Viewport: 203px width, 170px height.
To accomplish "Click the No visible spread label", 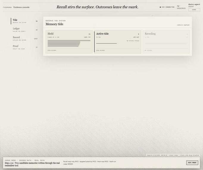I will tap(133, 41).
